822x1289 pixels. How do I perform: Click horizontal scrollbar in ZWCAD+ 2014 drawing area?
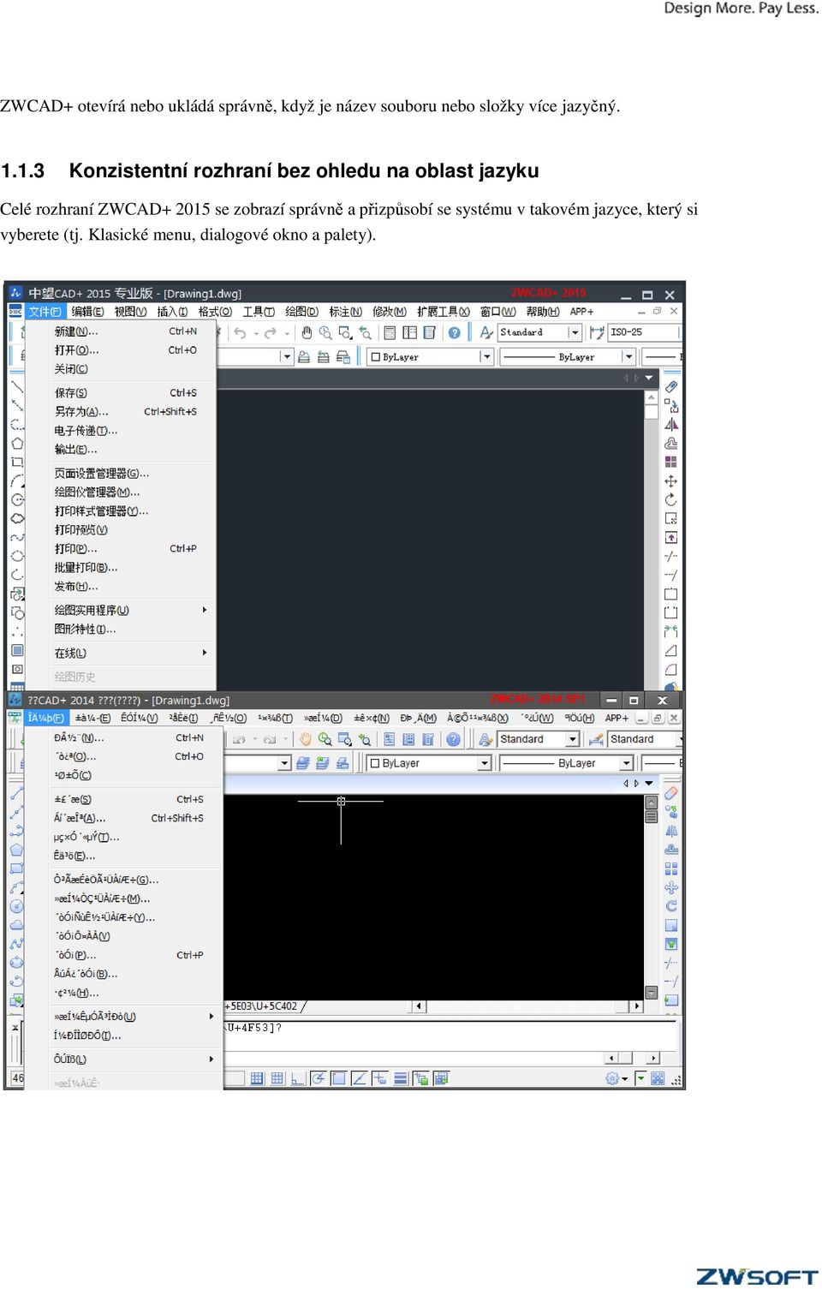coord(527,1006)
